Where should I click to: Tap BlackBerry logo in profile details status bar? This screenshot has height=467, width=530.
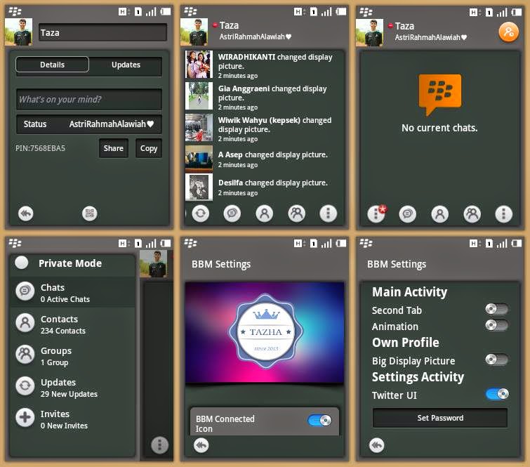[15, 11]
